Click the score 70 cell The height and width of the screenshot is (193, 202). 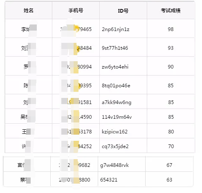pyautogui.click(x=171, y=146)
